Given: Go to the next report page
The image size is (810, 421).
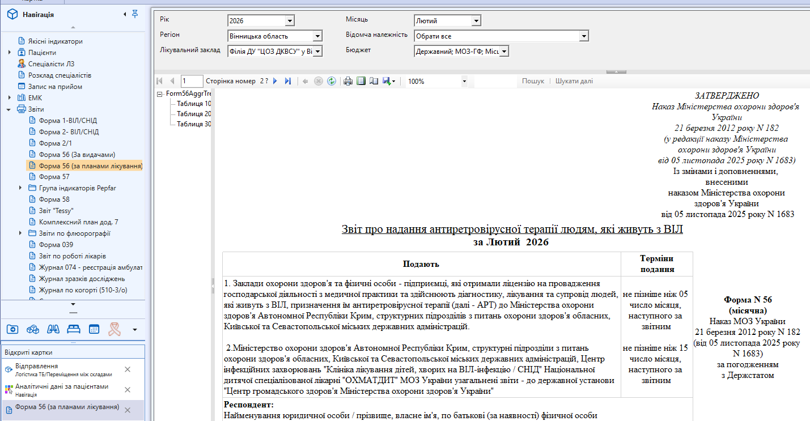Looking at the screenshot, I should [x=275, y=81].
